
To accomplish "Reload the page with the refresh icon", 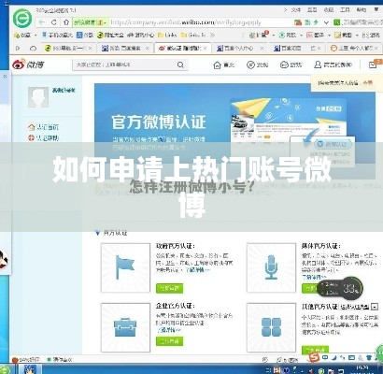I will 54,22.
